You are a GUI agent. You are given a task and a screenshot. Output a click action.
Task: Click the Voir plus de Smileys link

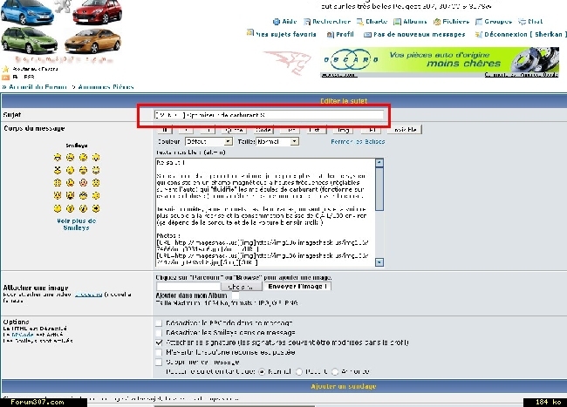click(x=75, y=224)
